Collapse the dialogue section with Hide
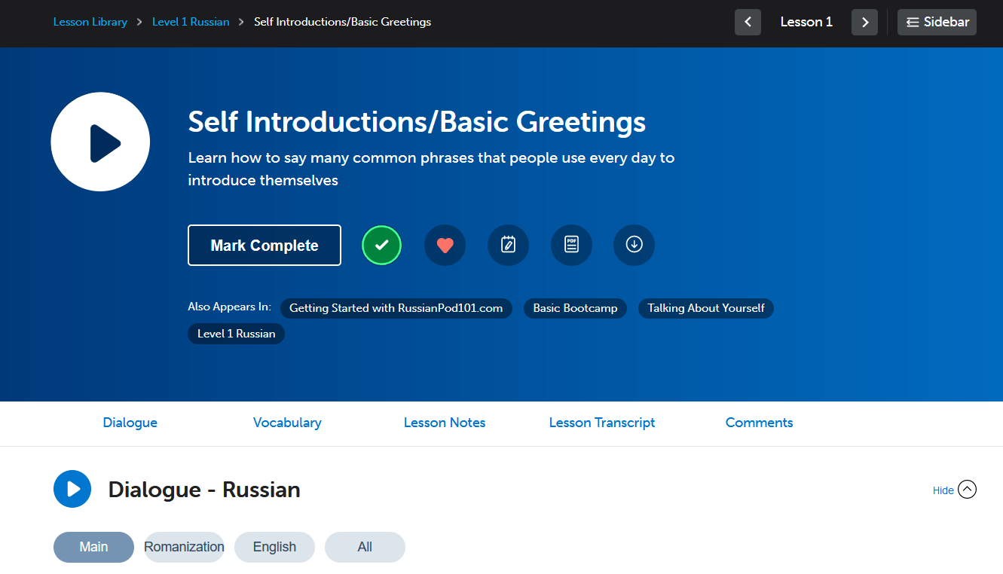This screenshot has width=1003, height=574. (x=954, y=490)
